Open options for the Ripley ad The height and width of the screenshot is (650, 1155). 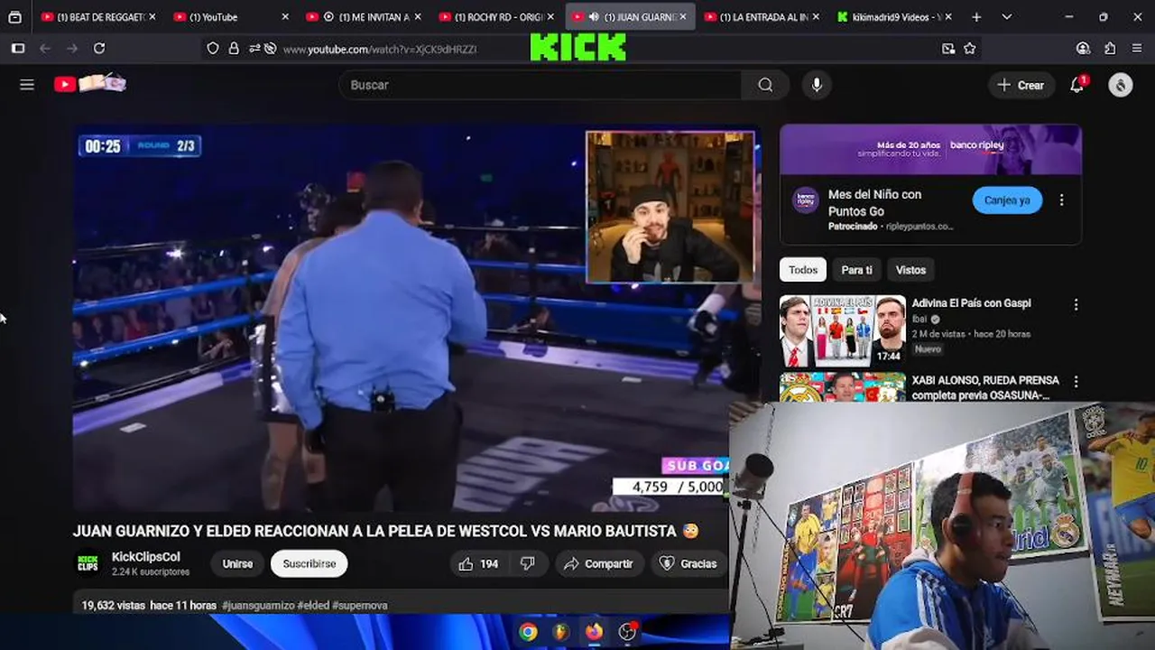tap(1061, 200)
